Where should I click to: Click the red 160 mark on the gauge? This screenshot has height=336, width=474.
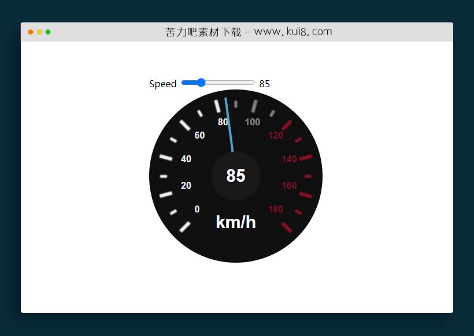tap(289, 185)
